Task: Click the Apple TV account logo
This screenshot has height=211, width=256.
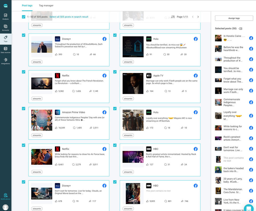Action: (x=149, y=75)
